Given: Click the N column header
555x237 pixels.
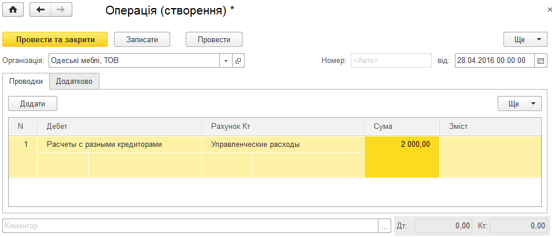Looking at the screenshot, I should (x=23, y=126).
